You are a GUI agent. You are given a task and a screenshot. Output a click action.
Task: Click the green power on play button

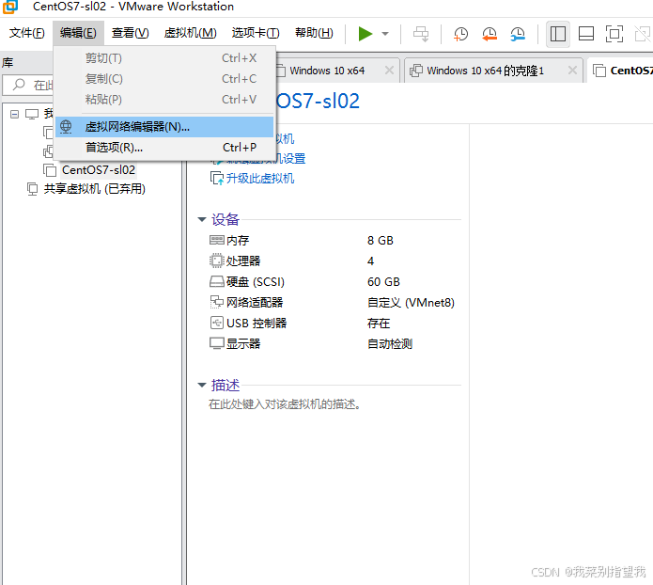(365, 34)
